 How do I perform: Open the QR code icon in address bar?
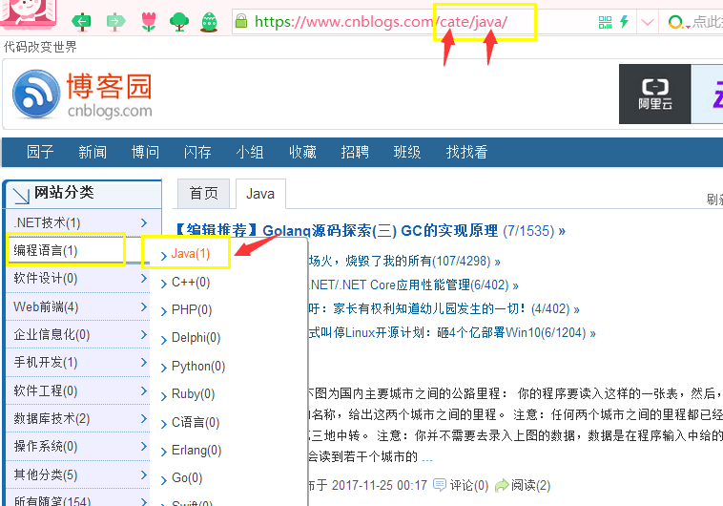point(605,22)
